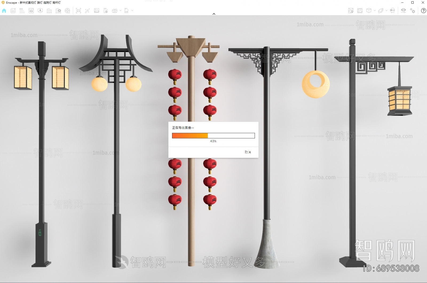Open the Enscape general settings gears
Screen dimensions: 427x283
[413, 11]
